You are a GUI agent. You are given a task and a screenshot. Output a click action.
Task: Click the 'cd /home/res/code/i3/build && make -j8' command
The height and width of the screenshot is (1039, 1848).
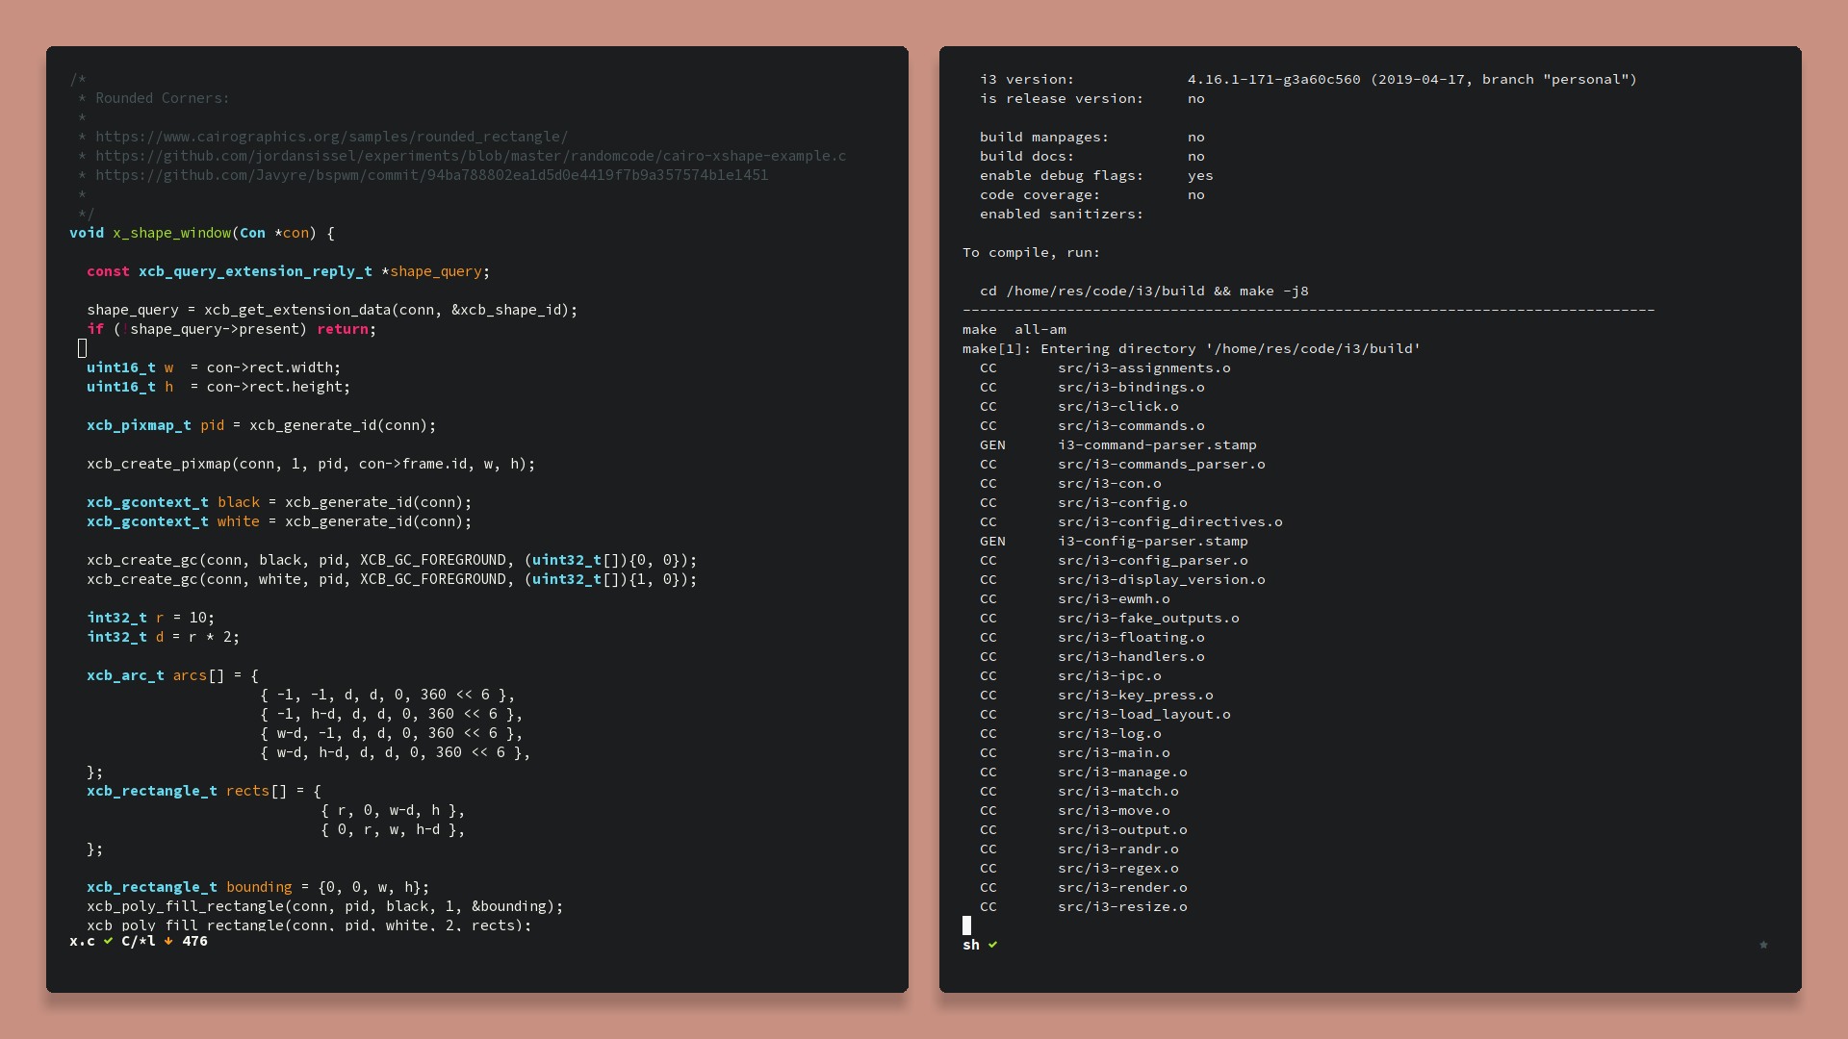point(1143,291)
